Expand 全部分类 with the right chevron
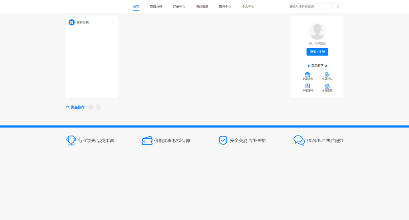The image size is (409, 220). (x=113, y=22)
